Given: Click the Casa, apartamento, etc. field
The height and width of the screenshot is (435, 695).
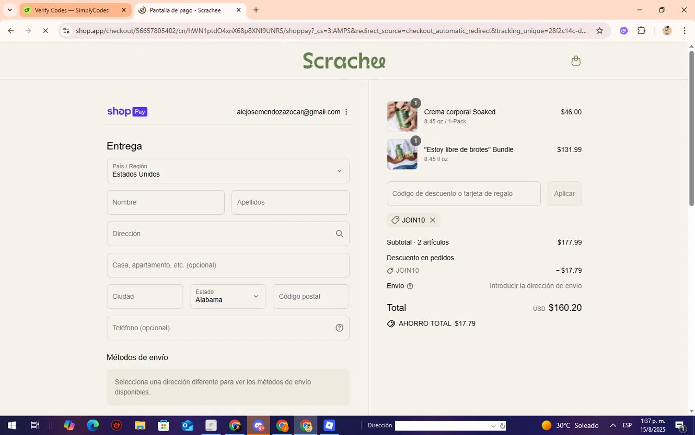Looking at the screenshot, I should (228, 265).
